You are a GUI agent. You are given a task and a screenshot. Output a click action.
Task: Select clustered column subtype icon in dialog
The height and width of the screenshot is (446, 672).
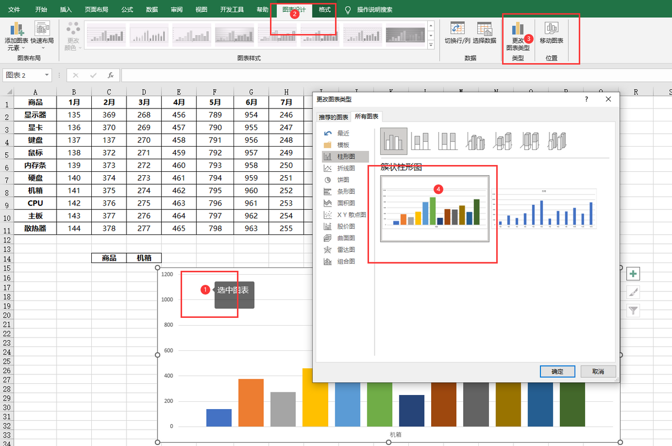pos(394,140)
